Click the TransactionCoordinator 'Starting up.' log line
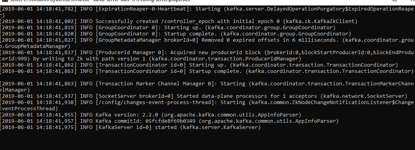 click(x=199, y=65)
